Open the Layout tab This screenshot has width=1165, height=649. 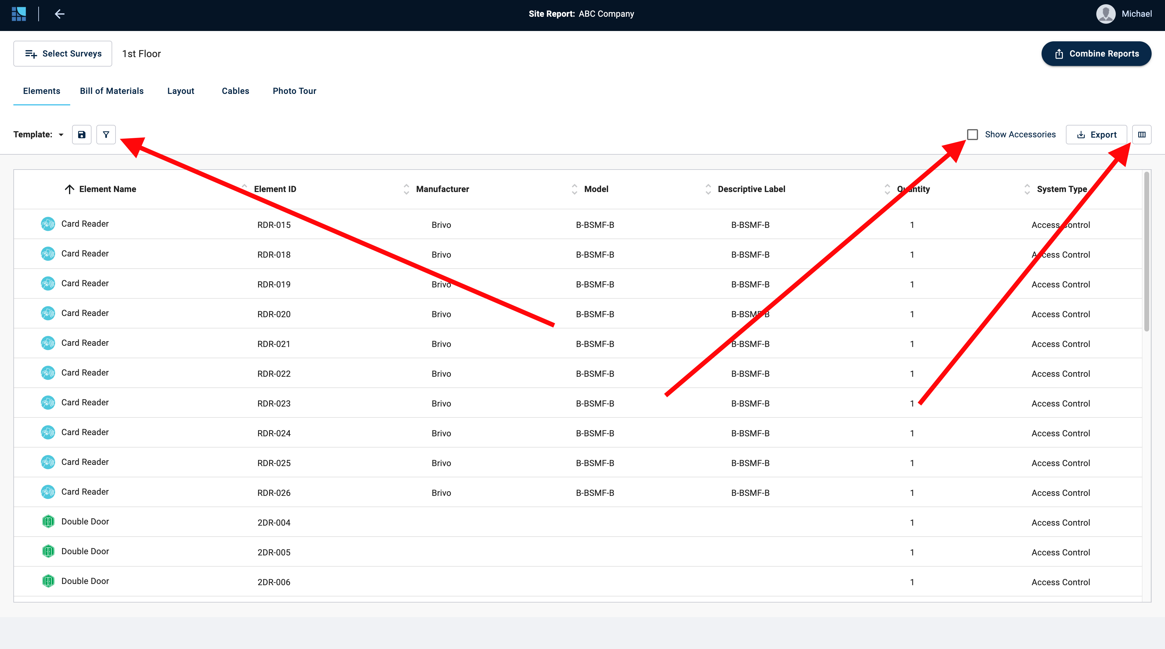[x=181, y=91]
